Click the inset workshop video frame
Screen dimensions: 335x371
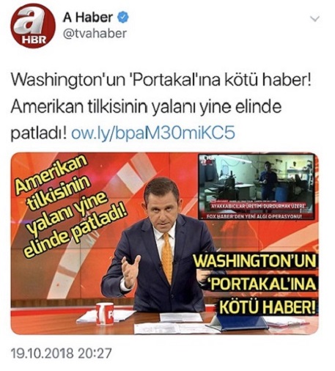(257, 187)
